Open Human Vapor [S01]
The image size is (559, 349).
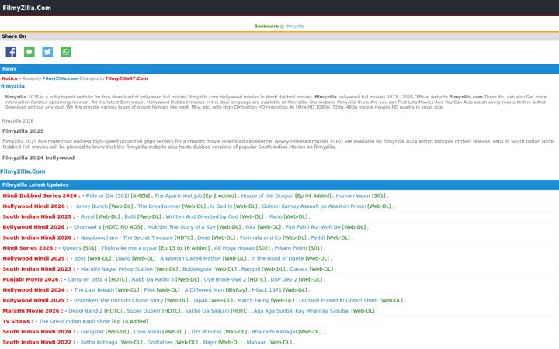[x=360, y=195]
